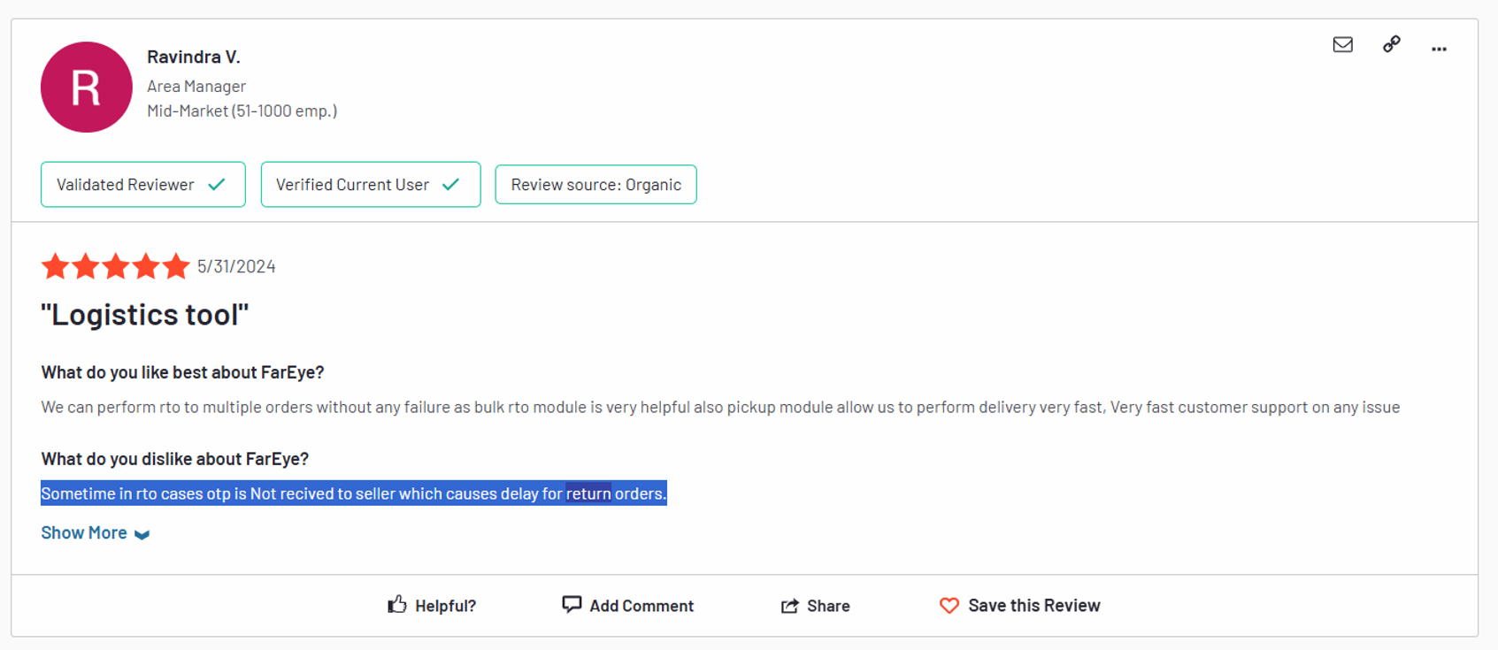The width and height of the screenshot is (1498, 650).
Task: Click the Helpful? button label
Action: click(445, 606)
